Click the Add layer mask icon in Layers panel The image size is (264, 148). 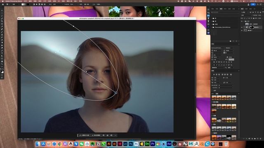249,139
